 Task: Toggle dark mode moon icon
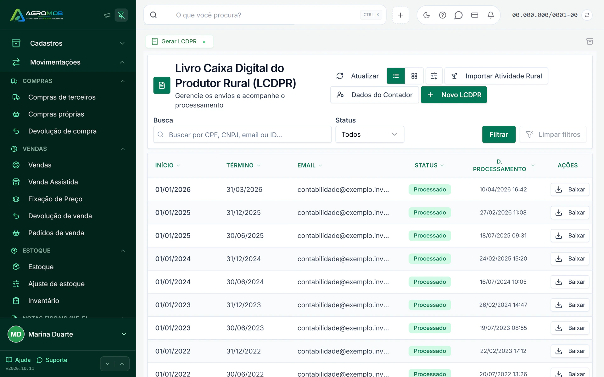[x=427, y=15]
